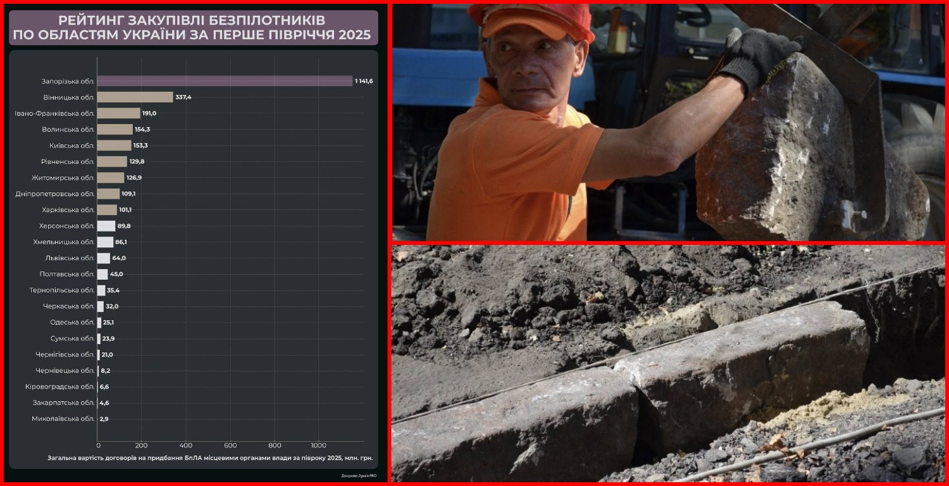Viewport: 949px width, 486px height.
Task: Click the 1000 tick on horizontal axis
Action: 318,445
